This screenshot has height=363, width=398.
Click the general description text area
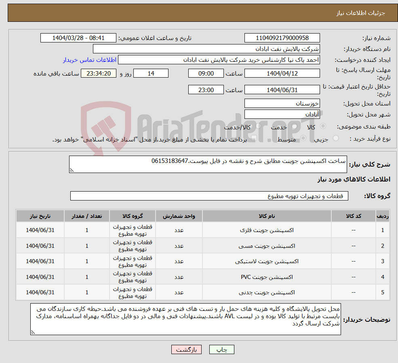pyautogui.click(x=208, y=164)
